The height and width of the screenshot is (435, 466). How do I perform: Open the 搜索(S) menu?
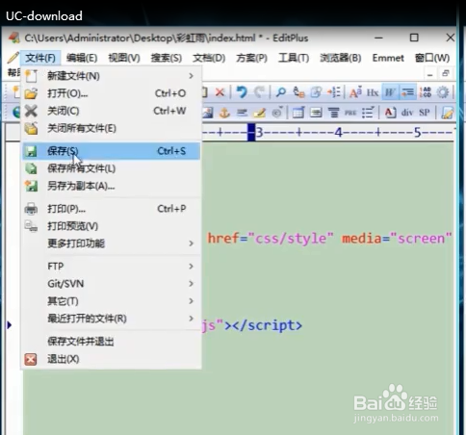tap(167, 58)
